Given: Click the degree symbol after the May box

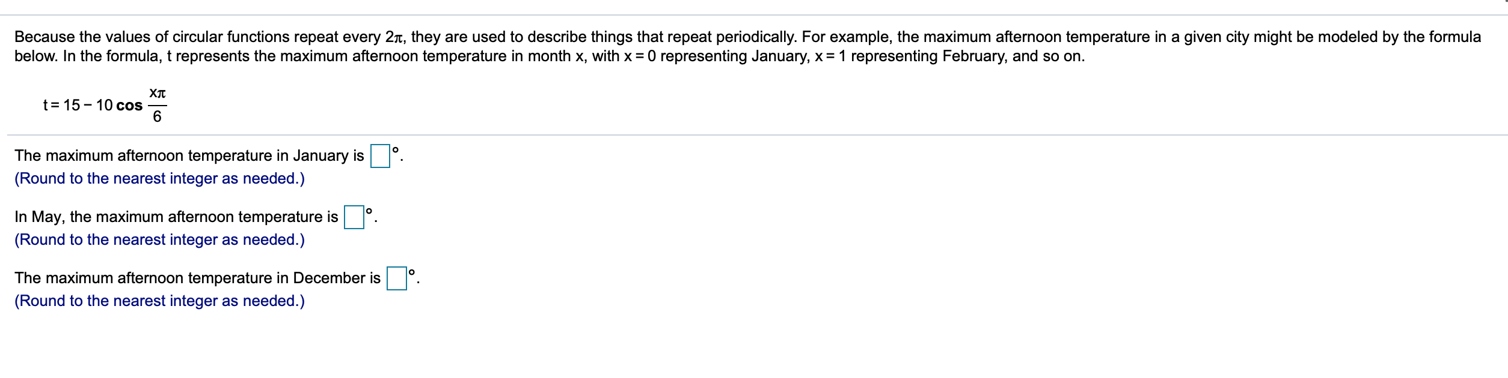Looking at the screenshot, I should 368,211.
